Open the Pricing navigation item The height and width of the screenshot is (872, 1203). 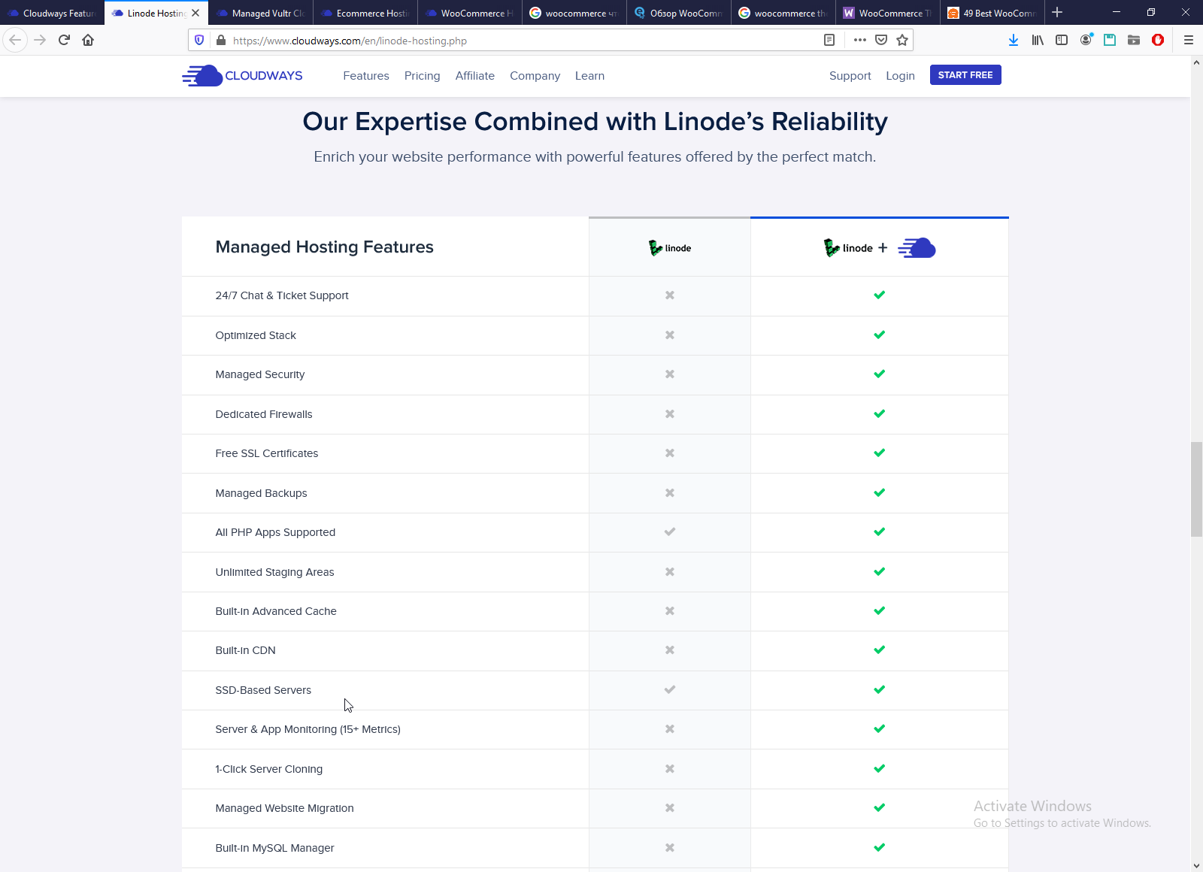tap(422, 76)
